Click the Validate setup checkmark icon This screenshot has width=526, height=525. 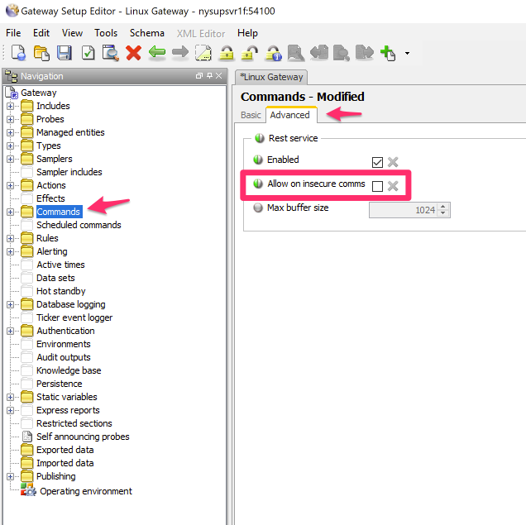click(x=88, y=54)
